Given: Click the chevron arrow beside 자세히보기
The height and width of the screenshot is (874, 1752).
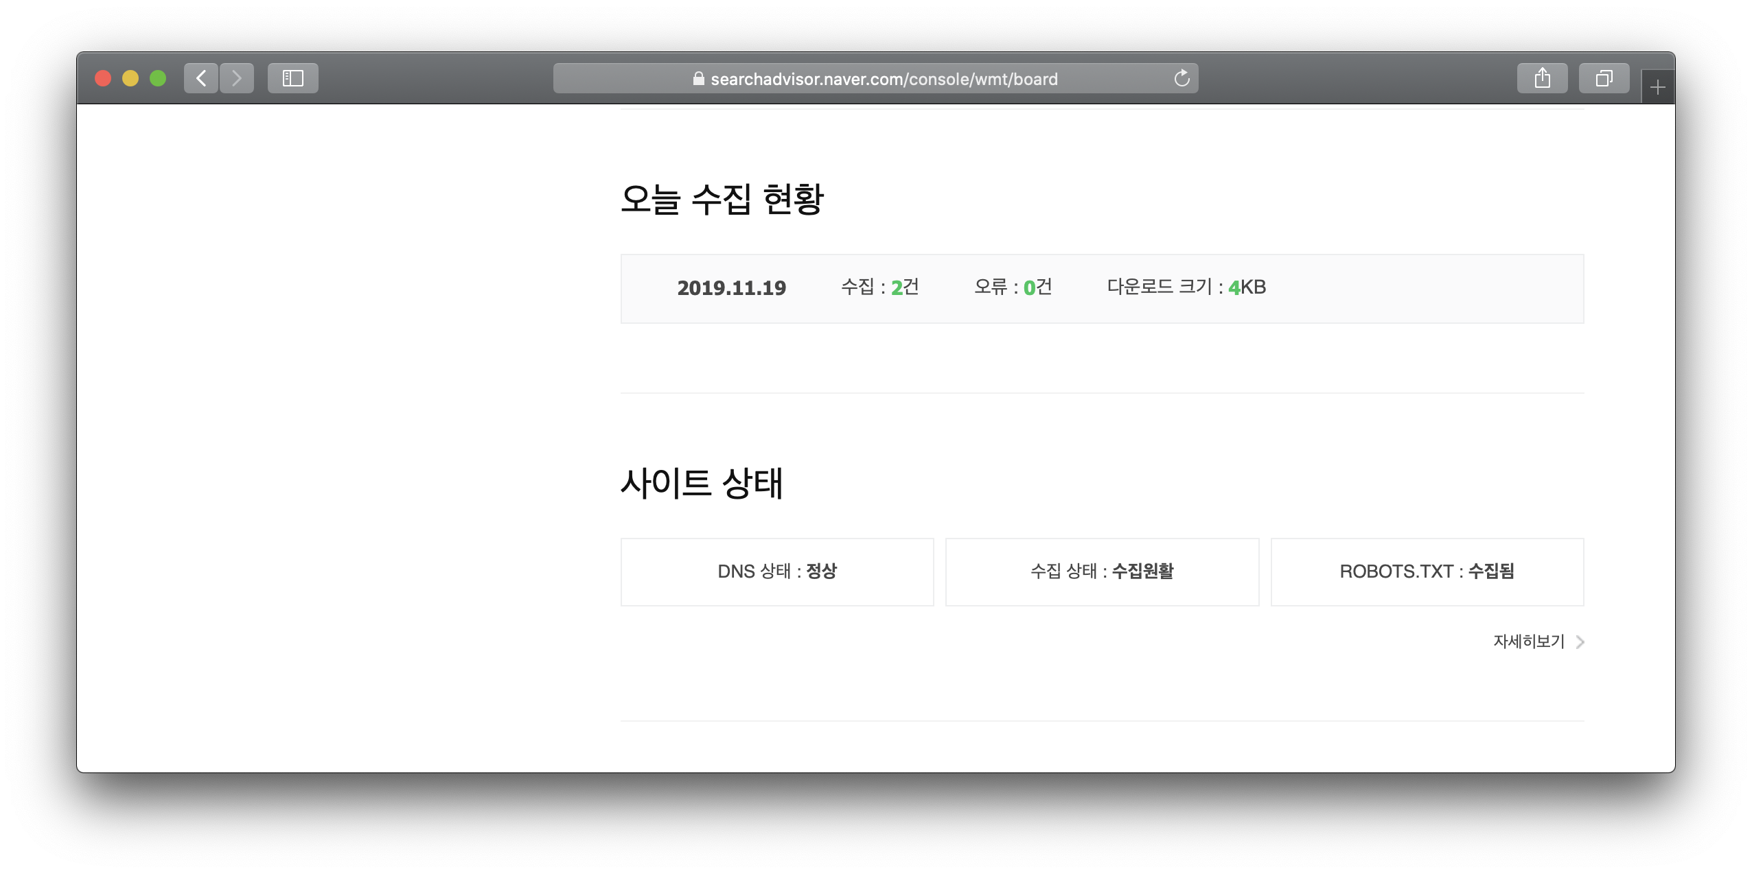Looking at the screenshot, I should point(1580,642).
